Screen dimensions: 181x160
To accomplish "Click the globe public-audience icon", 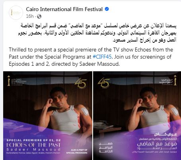I will coord(39,16).
